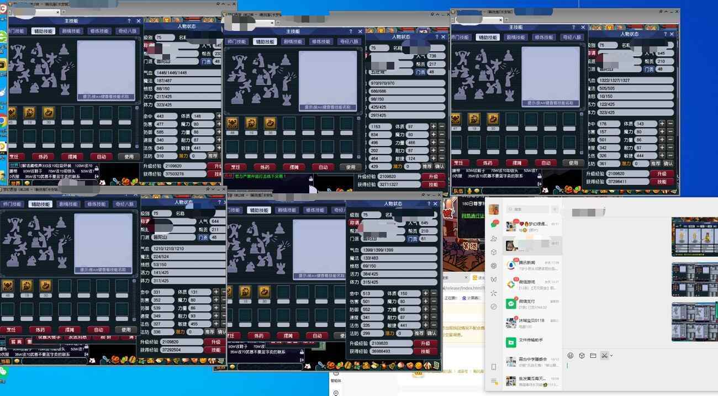Viewport: 718px width, 396px height.
Task: Open WeChat contacts icon in sidebar
Action: point(494,238)
